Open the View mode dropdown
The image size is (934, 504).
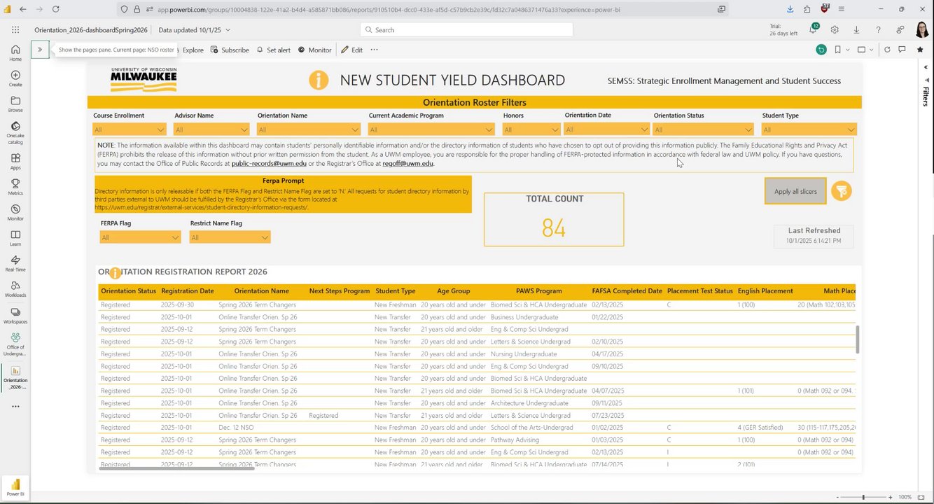[x=865, y=50]
